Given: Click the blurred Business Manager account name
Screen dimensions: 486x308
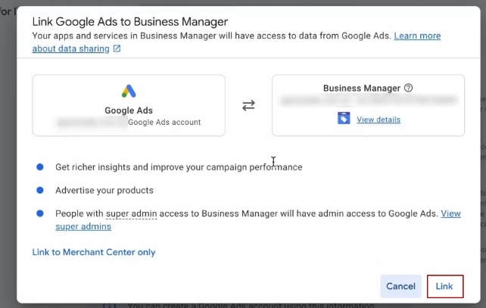Looking at the screenshot, I should (368, 101).
